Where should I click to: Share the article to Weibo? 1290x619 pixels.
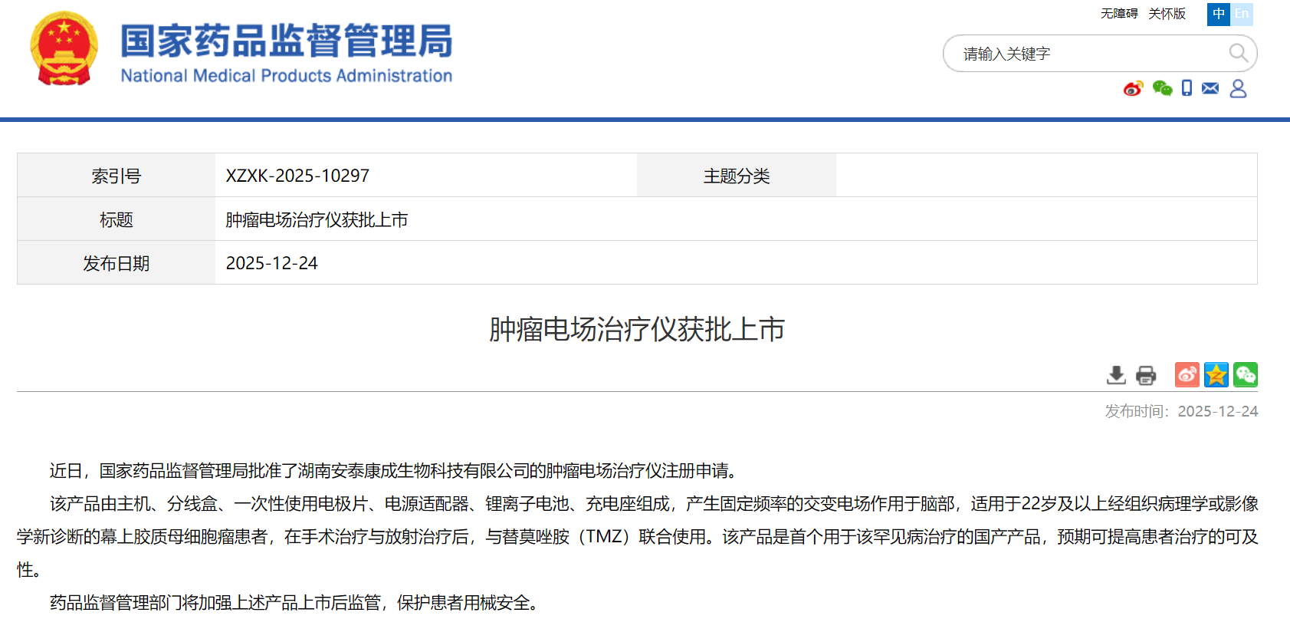[x=1187, y=375]
